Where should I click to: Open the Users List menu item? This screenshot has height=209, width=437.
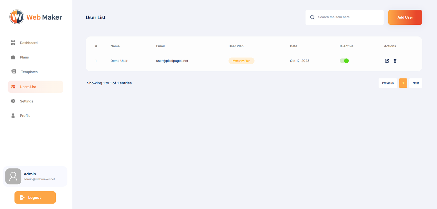click(28, 87)
